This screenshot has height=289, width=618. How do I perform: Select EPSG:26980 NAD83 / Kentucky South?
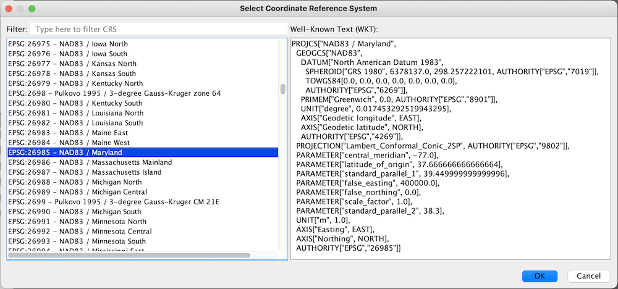click(143, 103)
